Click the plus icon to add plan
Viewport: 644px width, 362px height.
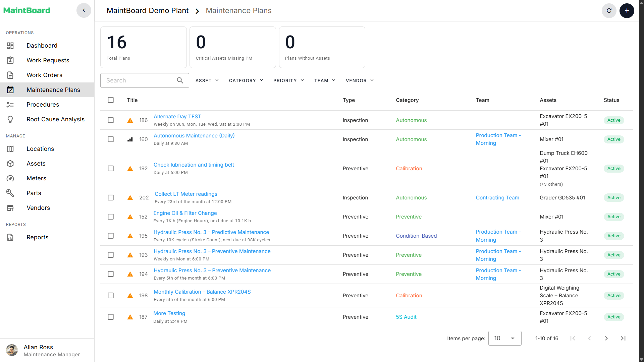(627, 11)
